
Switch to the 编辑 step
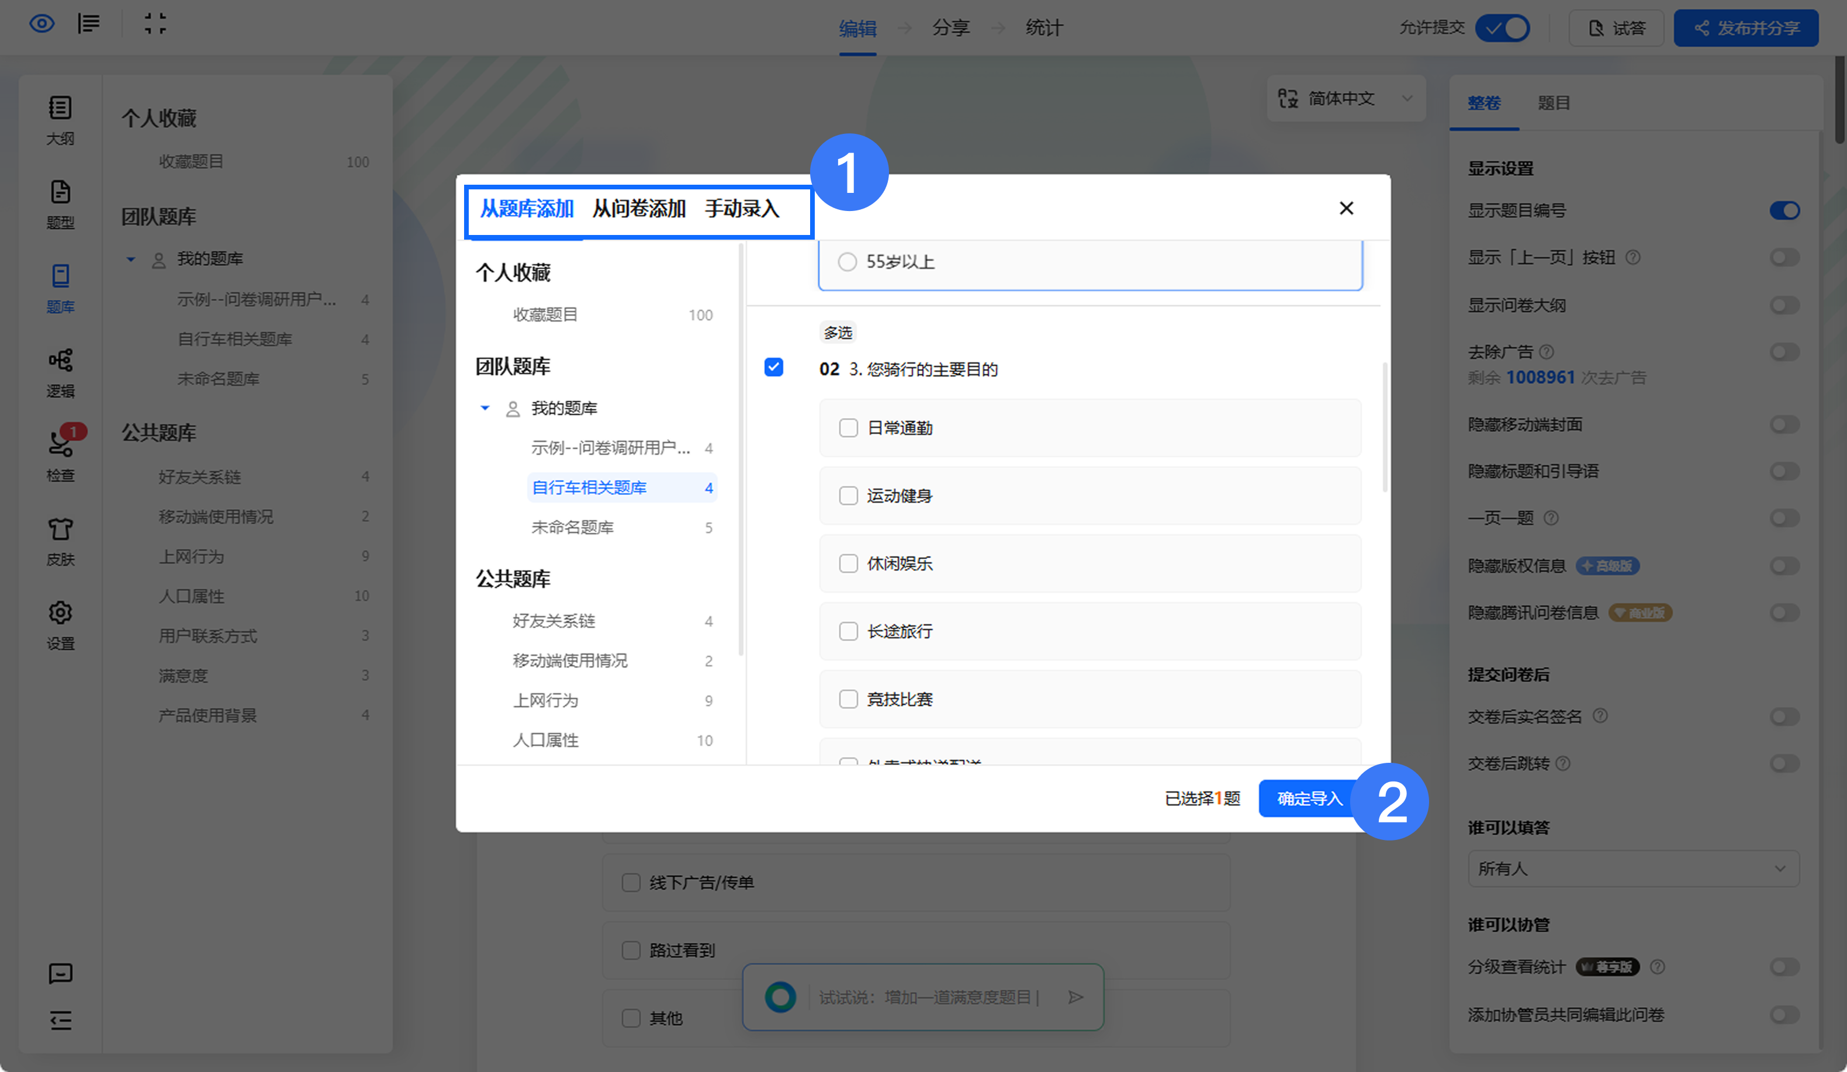pos(857,28)
